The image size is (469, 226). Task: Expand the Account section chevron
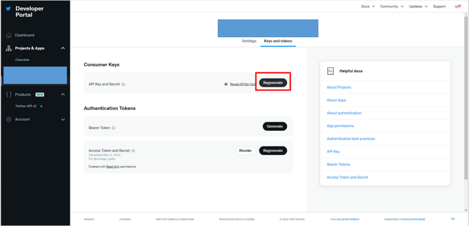[63, 119]
